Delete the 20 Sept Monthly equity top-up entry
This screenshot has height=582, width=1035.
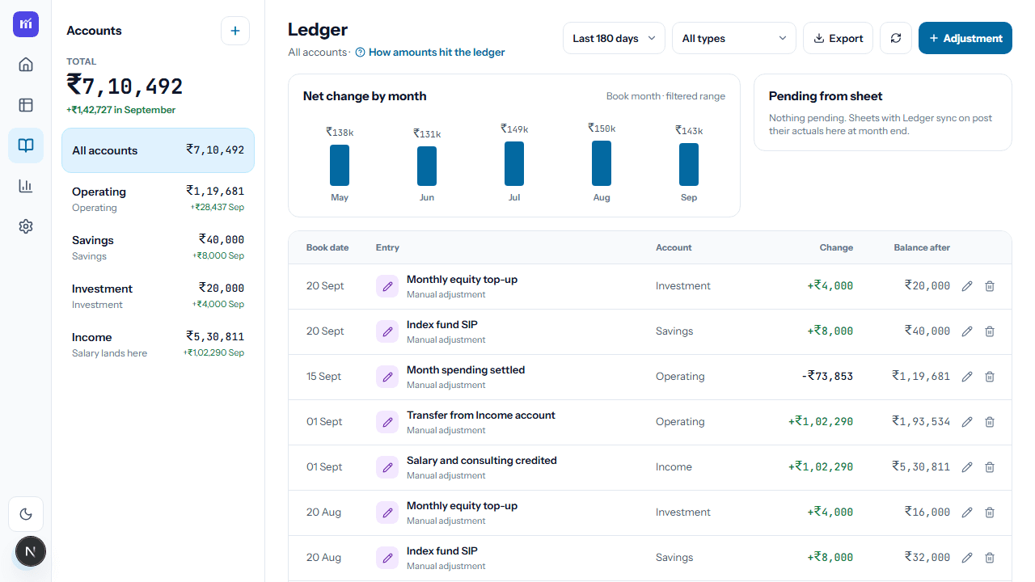tap(990, 286)
